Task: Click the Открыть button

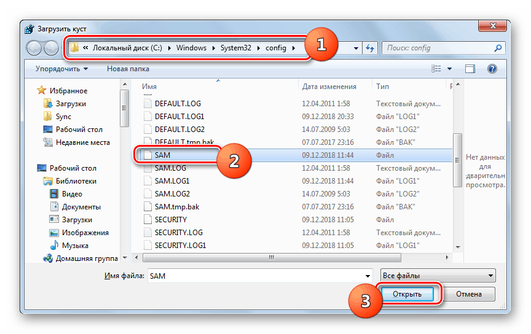Action: tap(407, 293)
